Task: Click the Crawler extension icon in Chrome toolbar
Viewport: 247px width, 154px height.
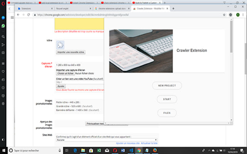Action: point(230,15)
